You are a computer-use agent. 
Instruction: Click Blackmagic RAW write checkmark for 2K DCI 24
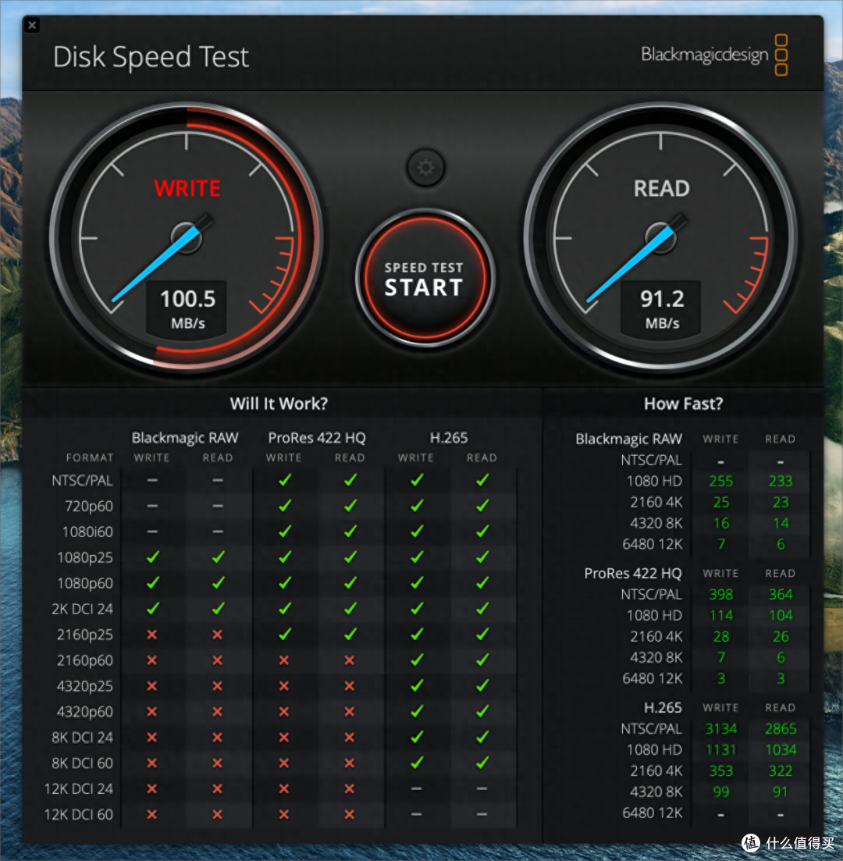coord(153,608)
